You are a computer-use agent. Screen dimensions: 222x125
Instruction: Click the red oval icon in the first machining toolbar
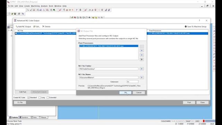(x=34, y=10)
